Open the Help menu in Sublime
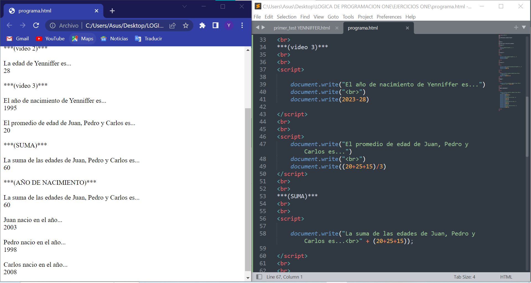 click(x=410, y=17)
